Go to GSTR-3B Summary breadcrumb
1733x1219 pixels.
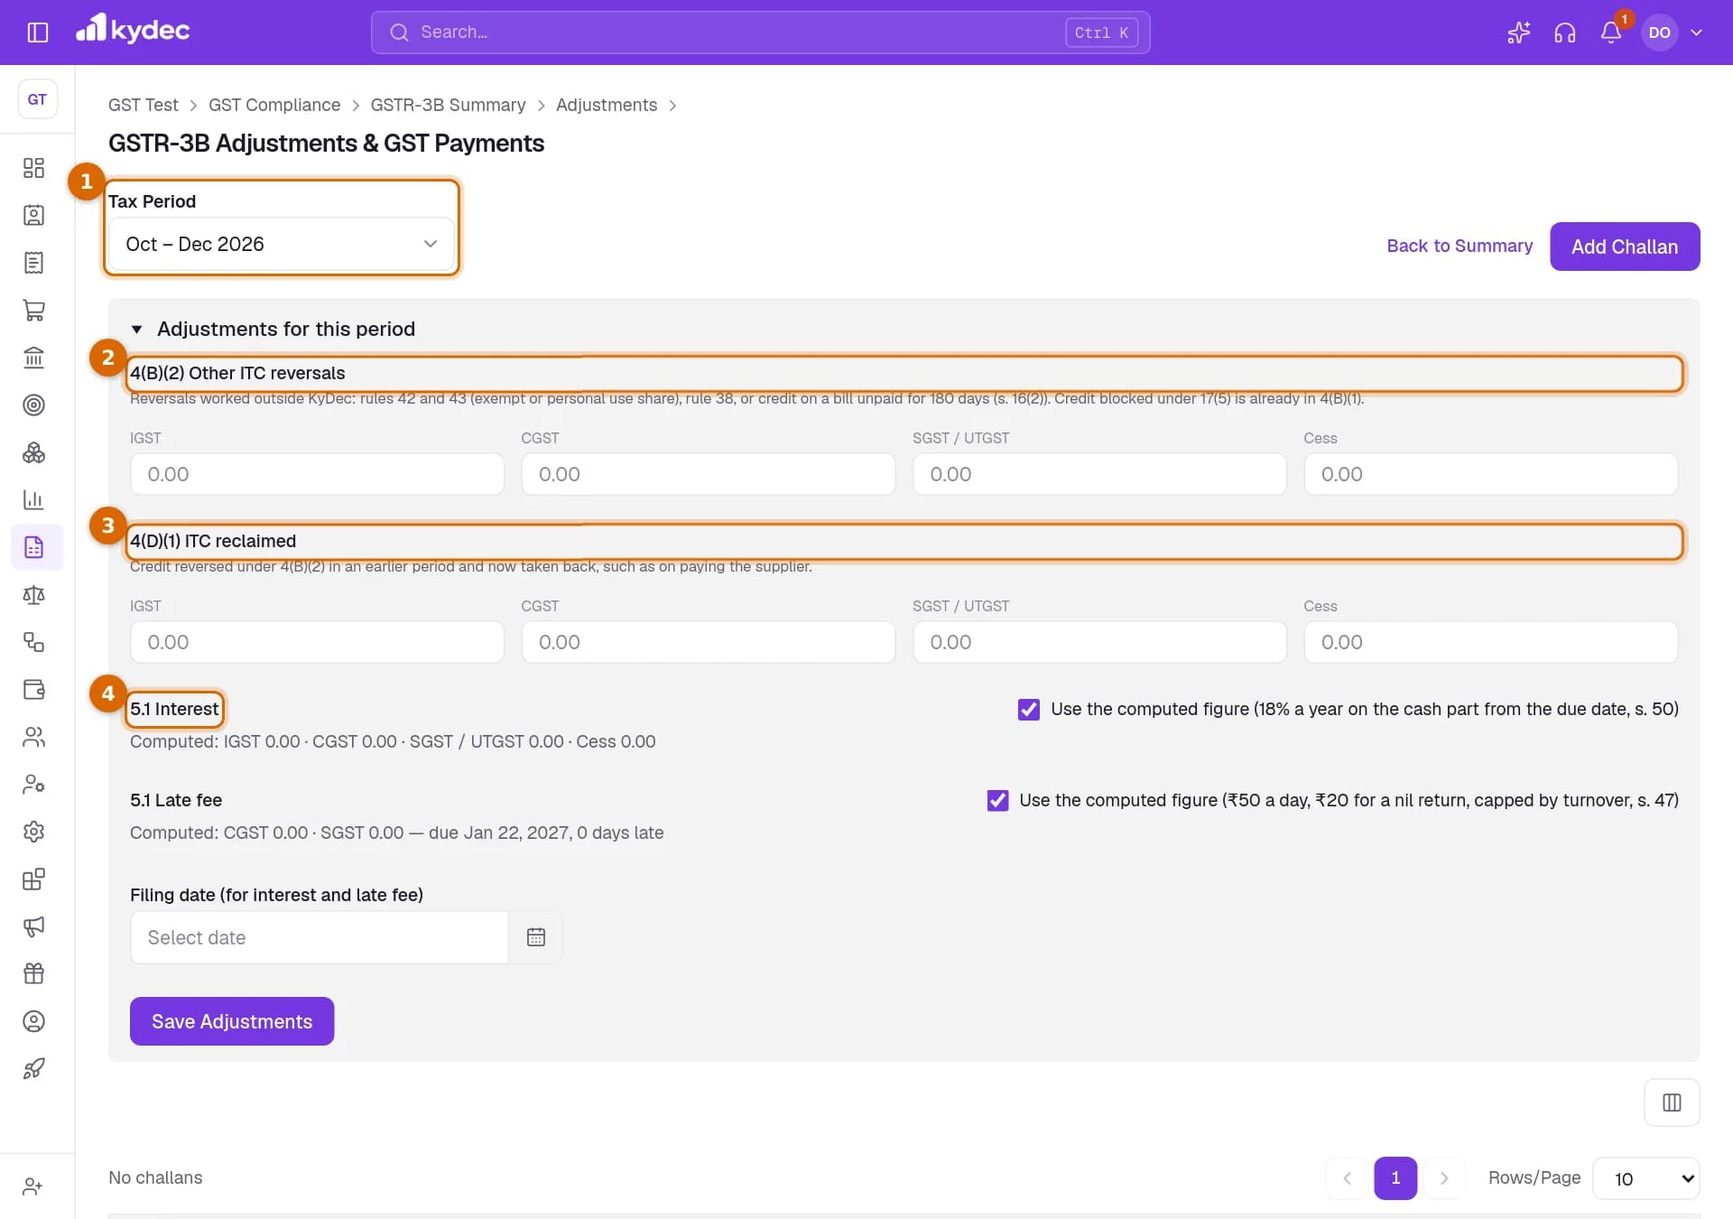pos(448,105)
